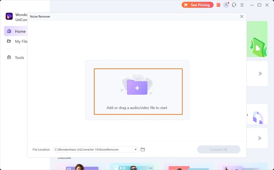The image size is (274, 170).
Task: Open Tools in the sidebar
Action: coord(16,57)
